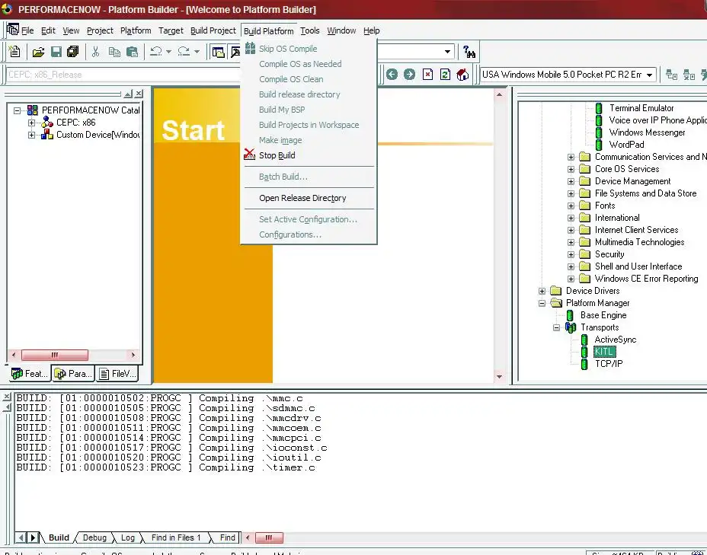Expand the Multimedia Technologies folder
The image size is (707, 555).
[571, 242]
